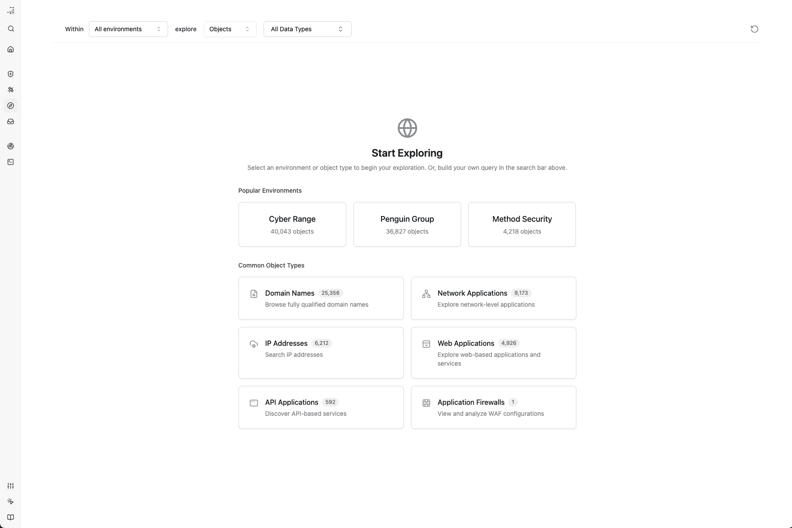
Task: Browse the Domain Names object type
Action: [321, 298]
